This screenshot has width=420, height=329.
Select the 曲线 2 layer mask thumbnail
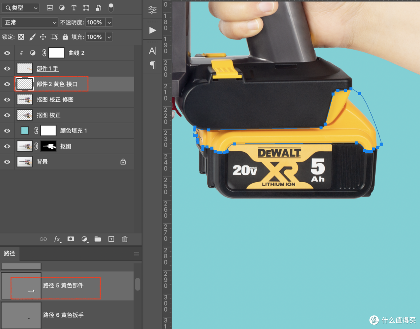pos(56,53)
